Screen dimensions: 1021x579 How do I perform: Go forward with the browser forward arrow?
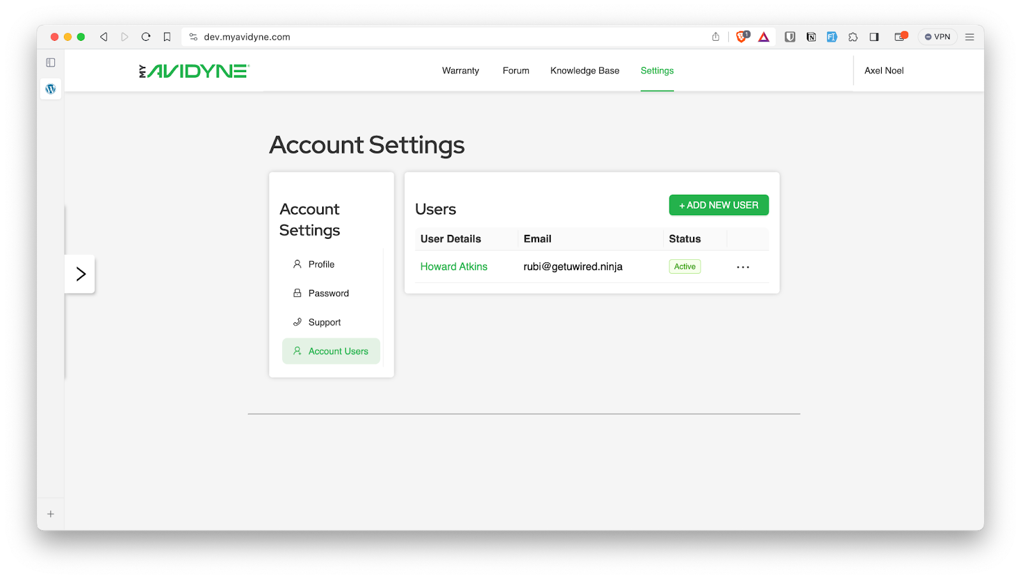pyautogui.click(x=124, y=37)
